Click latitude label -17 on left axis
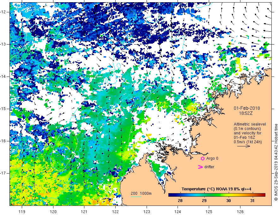The height and width of the screenshot is (215, 278). tap(3, 173)
